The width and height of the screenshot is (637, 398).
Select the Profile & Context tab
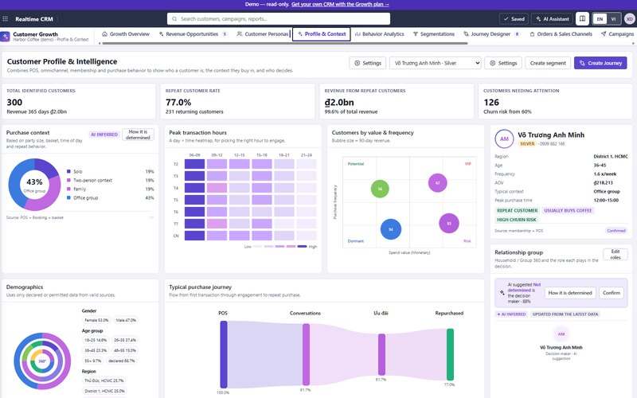coord(322,34)
